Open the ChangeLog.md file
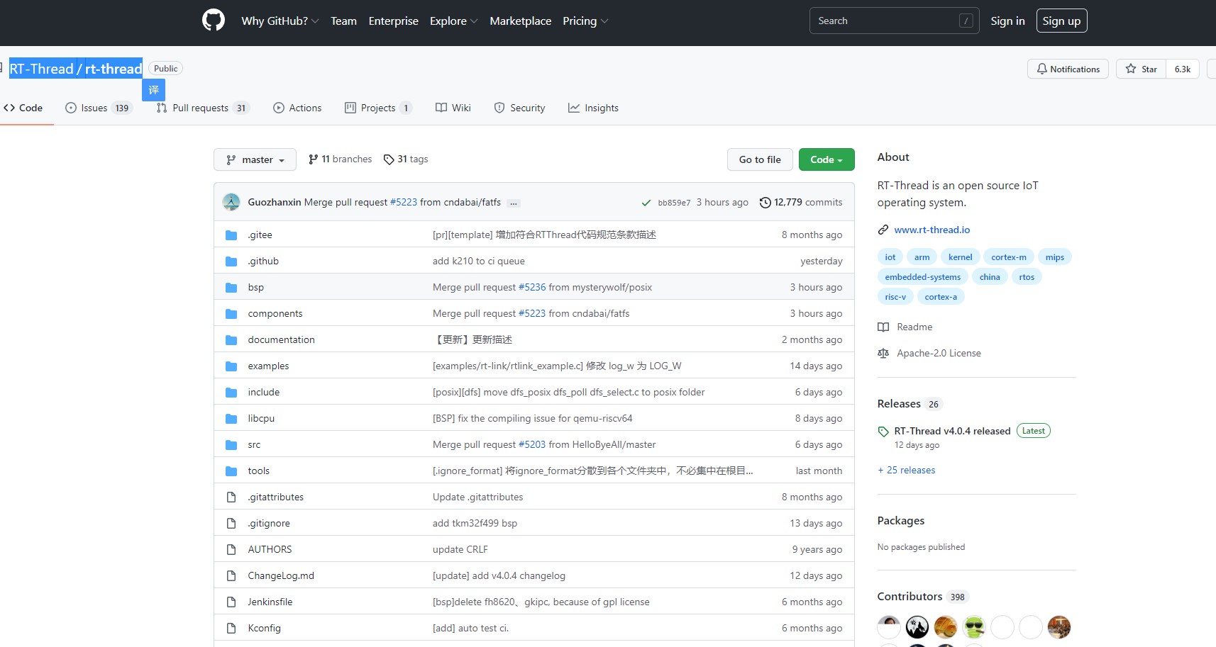 (x=281, y=575)
